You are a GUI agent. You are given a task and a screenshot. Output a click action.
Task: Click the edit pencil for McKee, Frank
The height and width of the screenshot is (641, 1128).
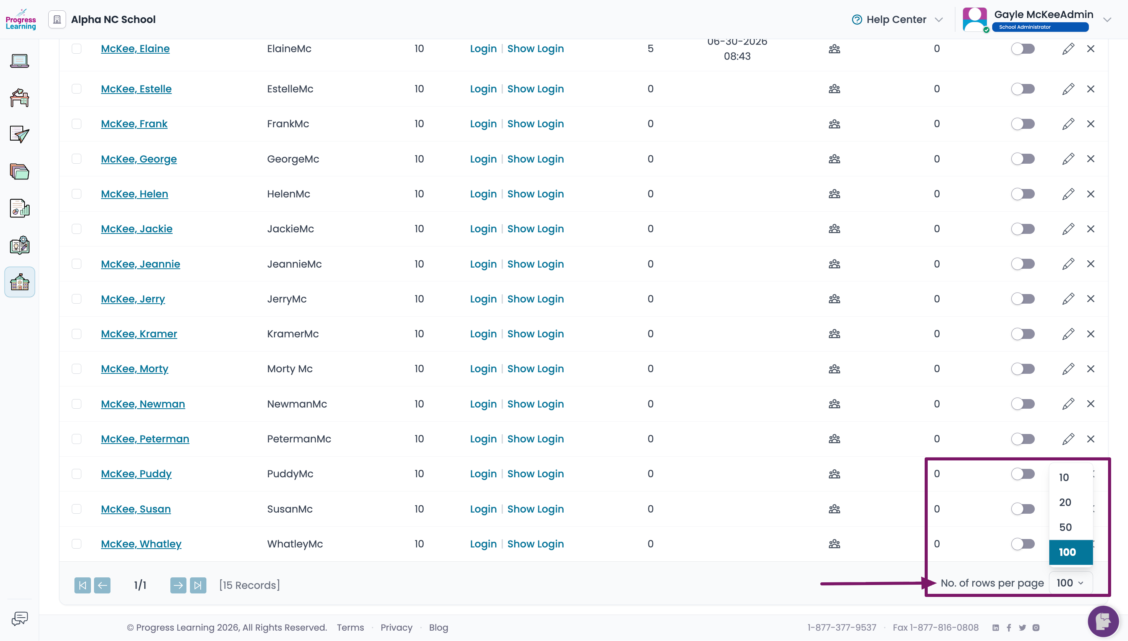pos(1068,124)
